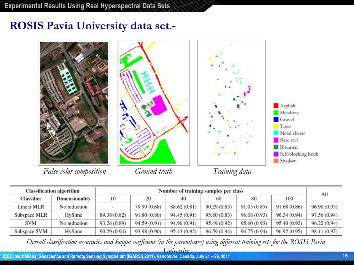Click the yellow Trees legend swatch

click(276, 126)
